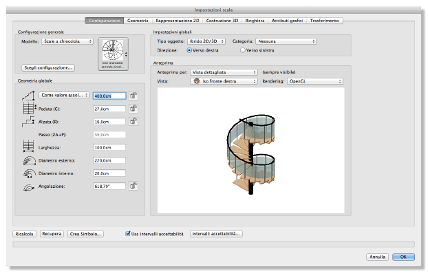Select the Verso sinistra radio button

point(242,50)
